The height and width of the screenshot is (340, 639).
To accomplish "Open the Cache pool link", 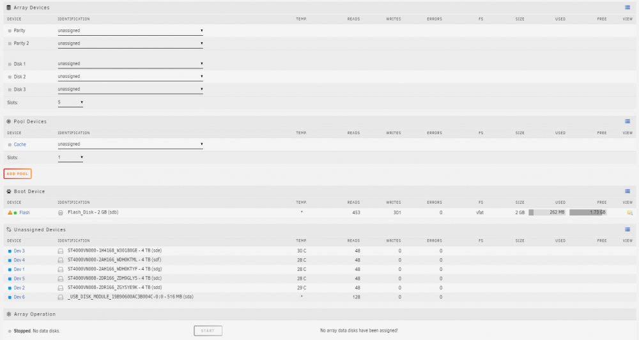I will 20,144.
